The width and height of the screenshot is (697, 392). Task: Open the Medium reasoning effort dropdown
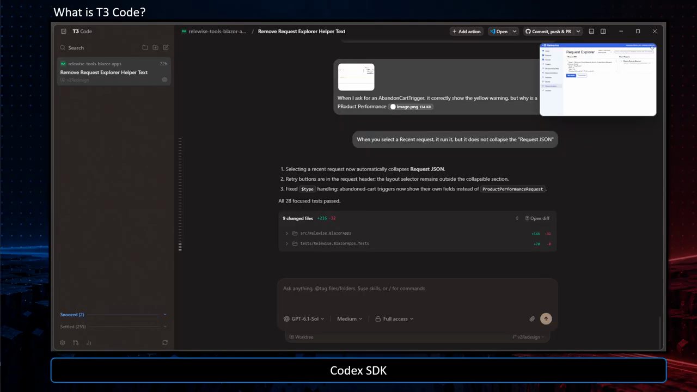(x=350, y=319)
